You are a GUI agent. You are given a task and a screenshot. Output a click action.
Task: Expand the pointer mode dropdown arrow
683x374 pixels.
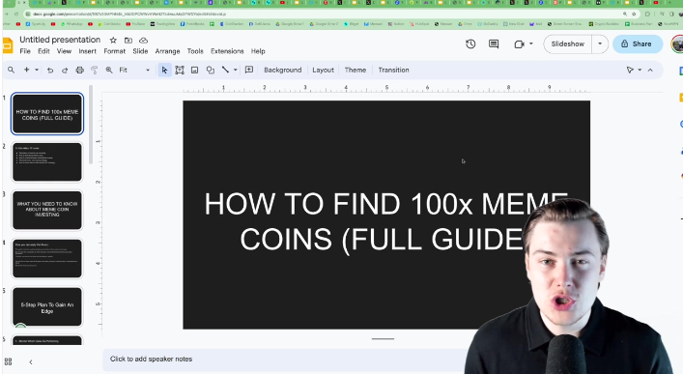pos(640,70)
